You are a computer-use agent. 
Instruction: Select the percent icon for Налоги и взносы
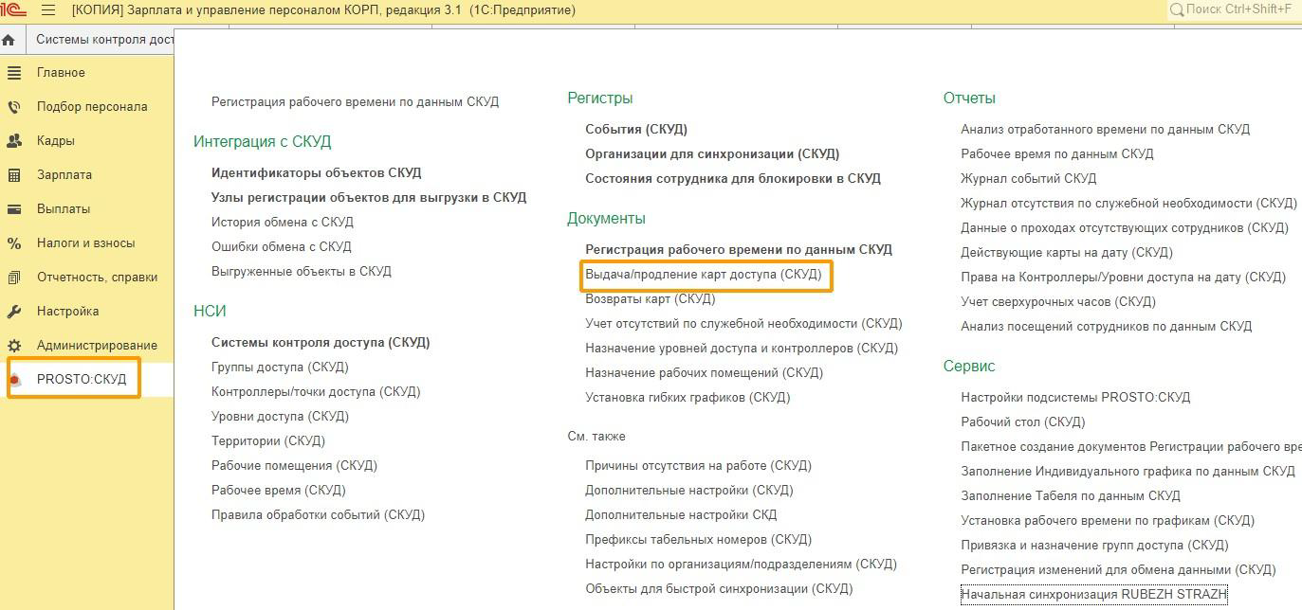14,243
